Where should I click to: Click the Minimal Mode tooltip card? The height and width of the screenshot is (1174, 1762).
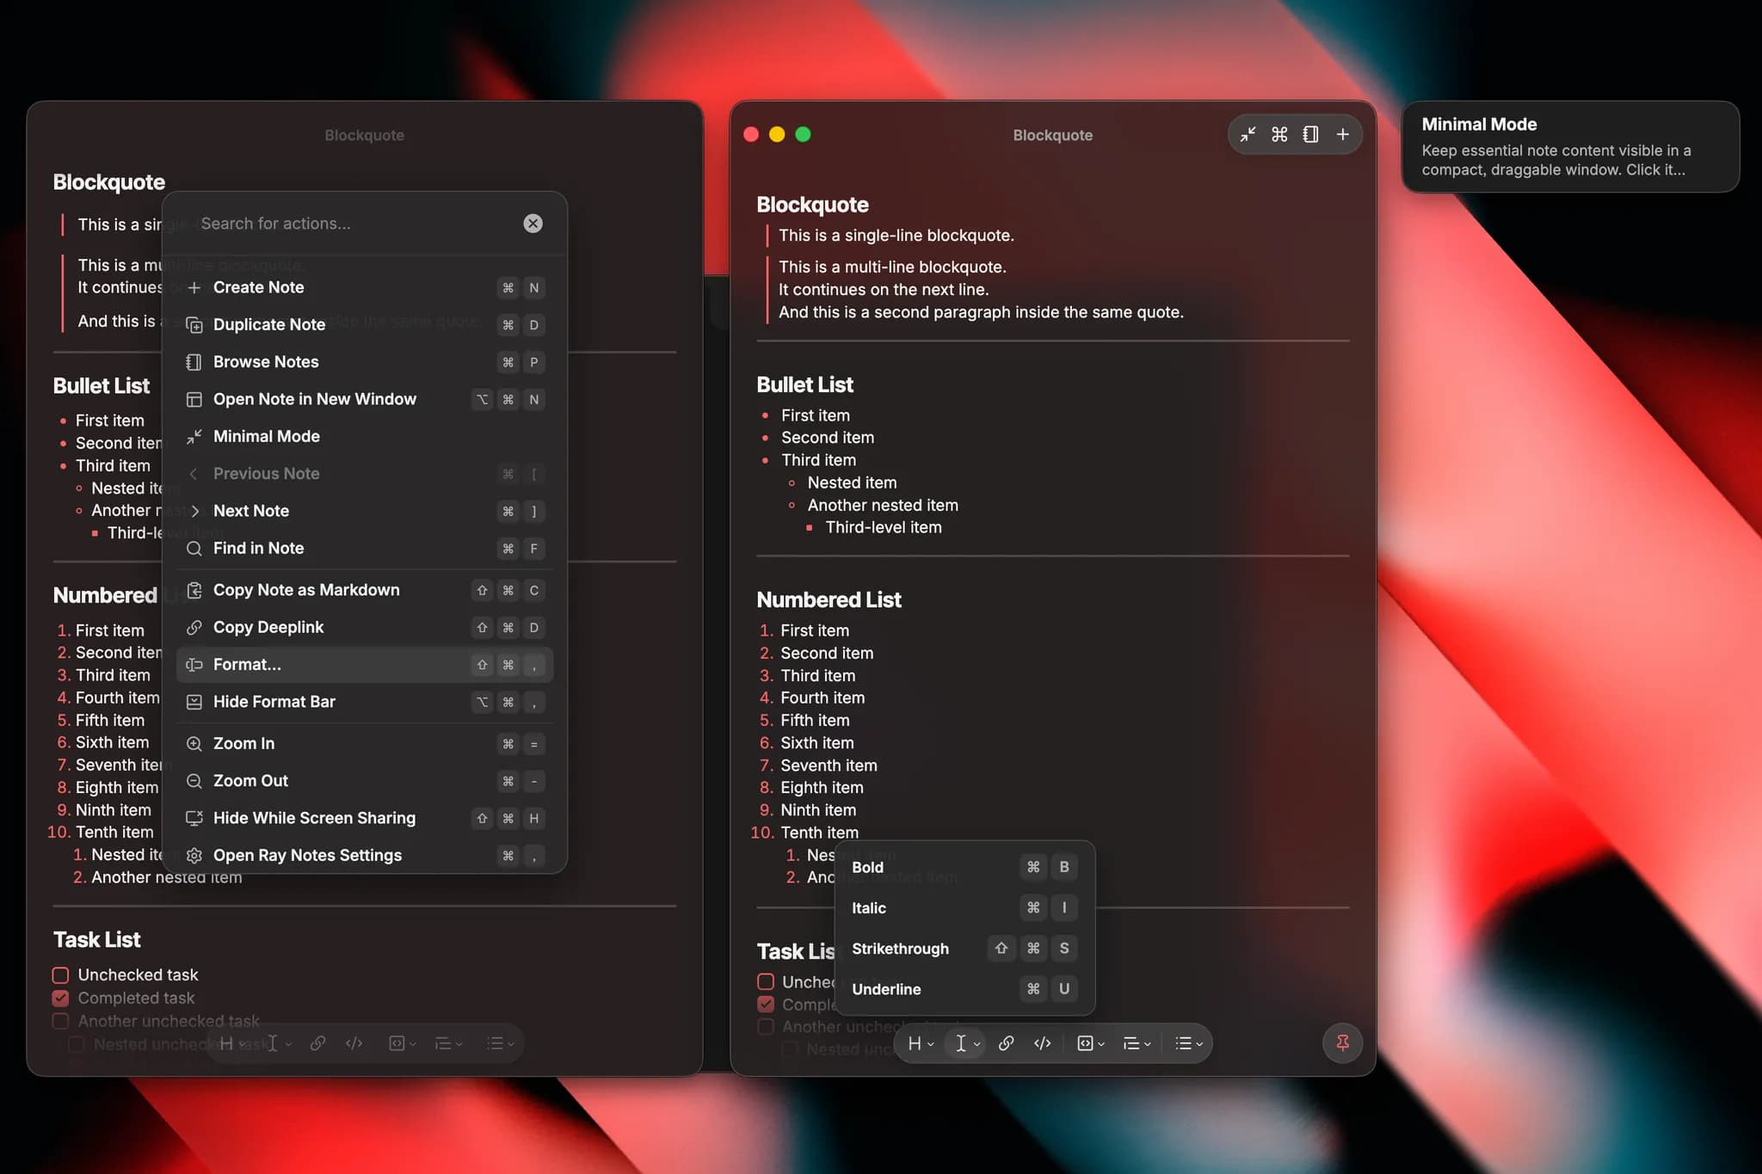click(1570, 146)
